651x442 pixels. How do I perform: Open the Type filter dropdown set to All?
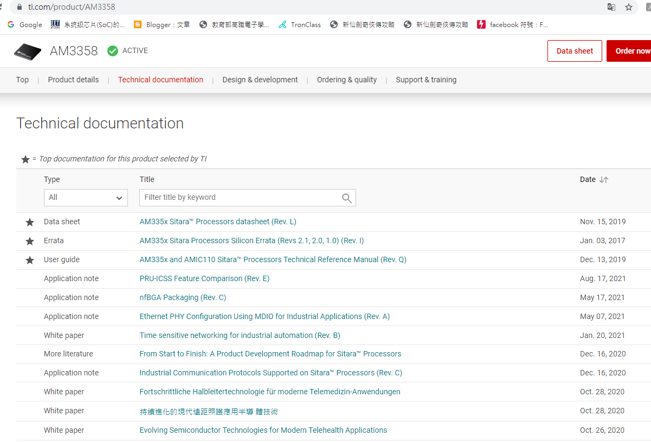pos(86,198)
